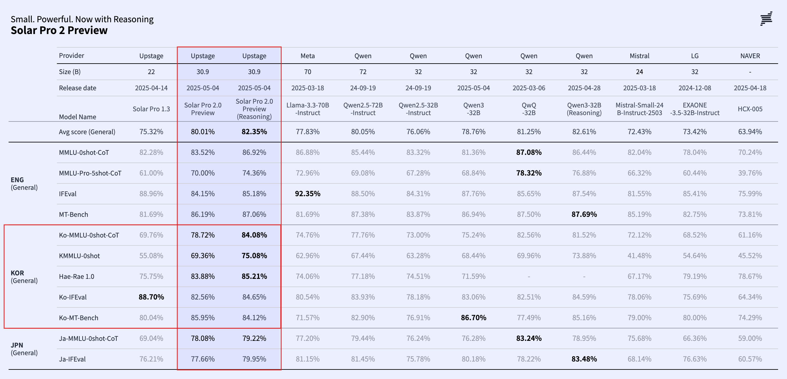Click the 'LG' provider cell
This screenshot has height=379, width=787.
point(695,56)
